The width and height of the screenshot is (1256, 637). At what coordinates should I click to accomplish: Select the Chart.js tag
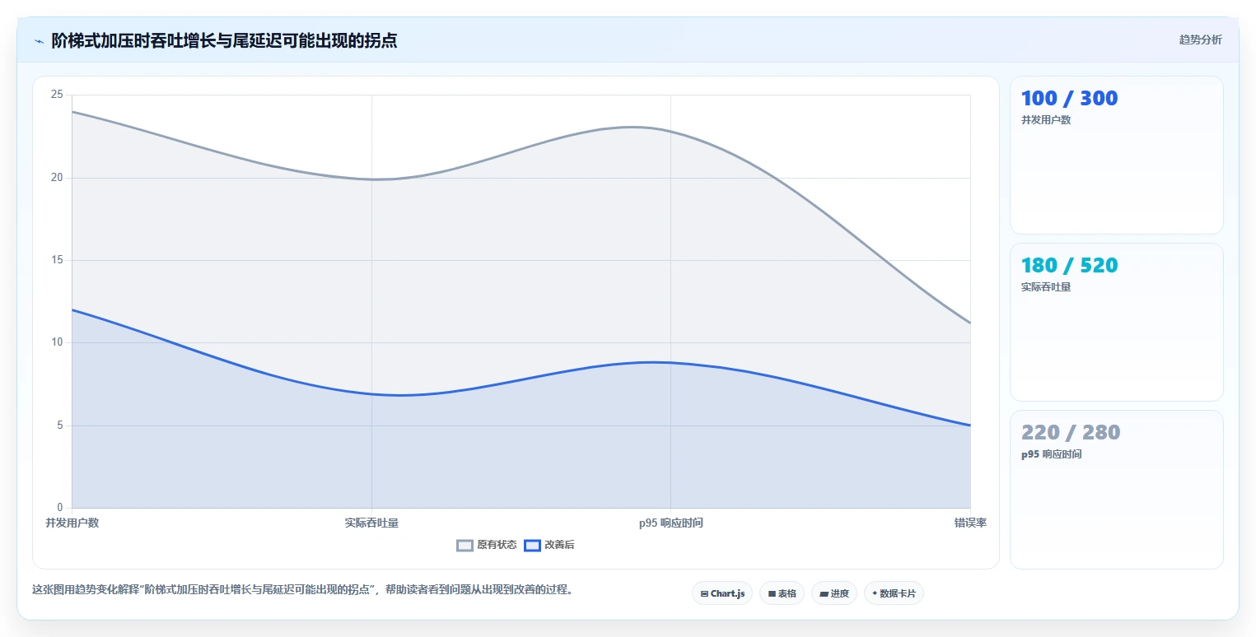point(722,593)
